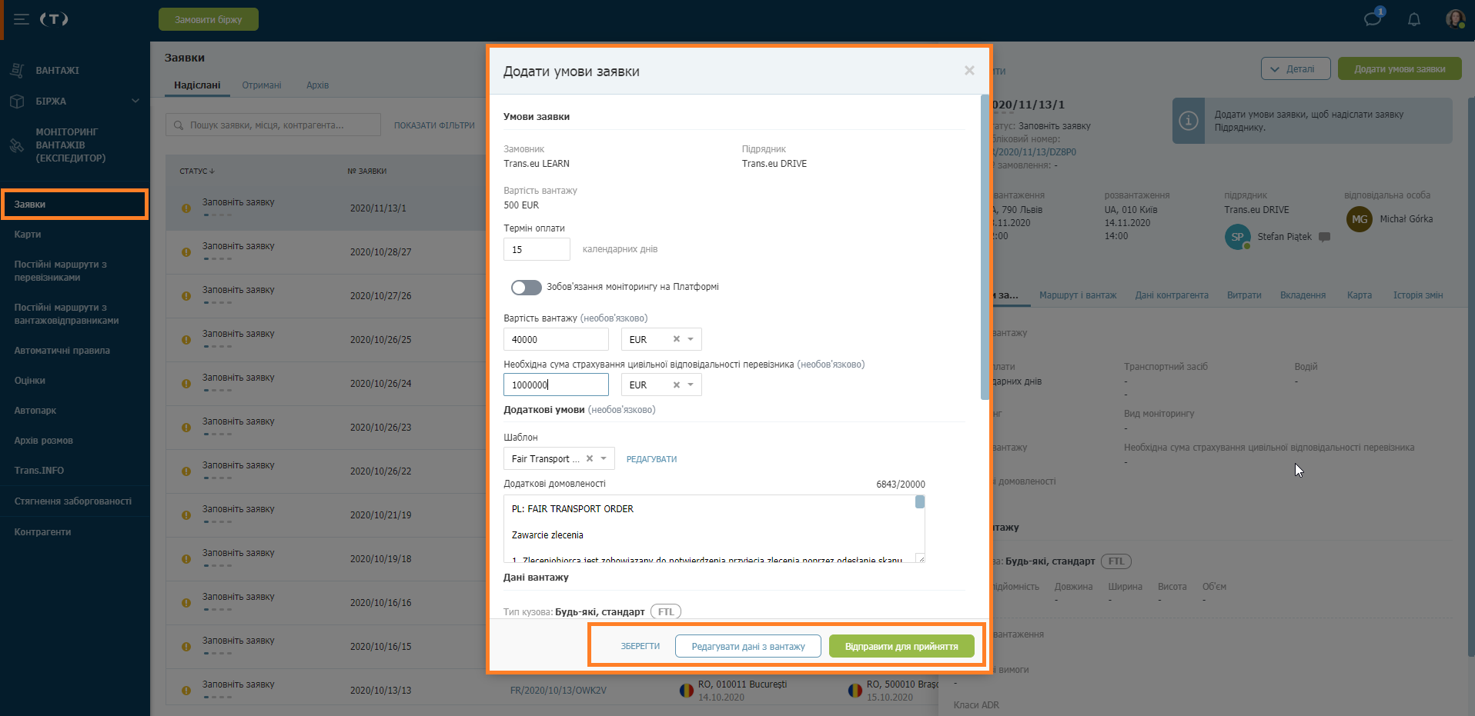Open the Історія змін tab
The width and height of the screenshot is (1475, 716).
1418,295
